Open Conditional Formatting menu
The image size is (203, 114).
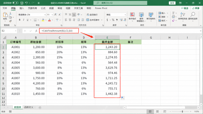click(132, 17)
